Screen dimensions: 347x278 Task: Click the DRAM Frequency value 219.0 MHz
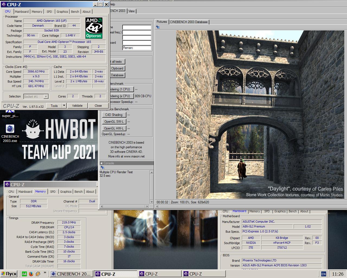pyautogui.click(x=69, y=222)
